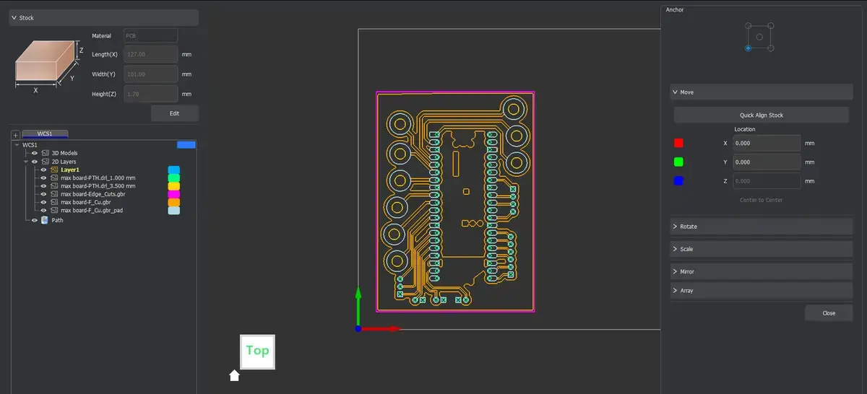Screen dimensions: 867x394
Task: Open the pale-blue F_Cu.gbr_pad color swatch
Action: [x=174, y=211]
